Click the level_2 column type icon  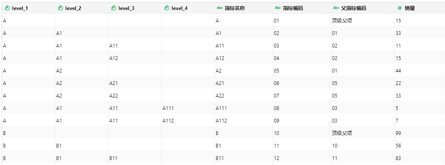point(60,8)
